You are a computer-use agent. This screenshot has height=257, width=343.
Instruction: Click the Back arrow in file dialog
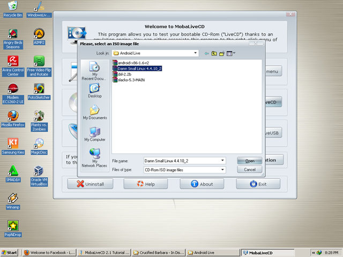[x=206, y=54]
